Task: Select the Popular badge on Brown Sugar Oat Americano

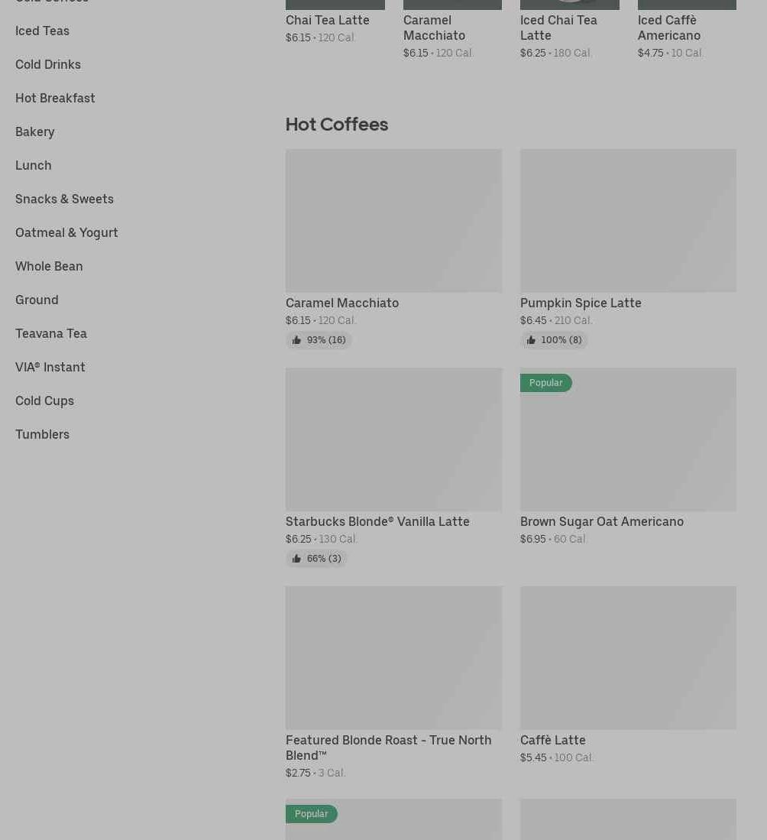Action: (545, 383)
